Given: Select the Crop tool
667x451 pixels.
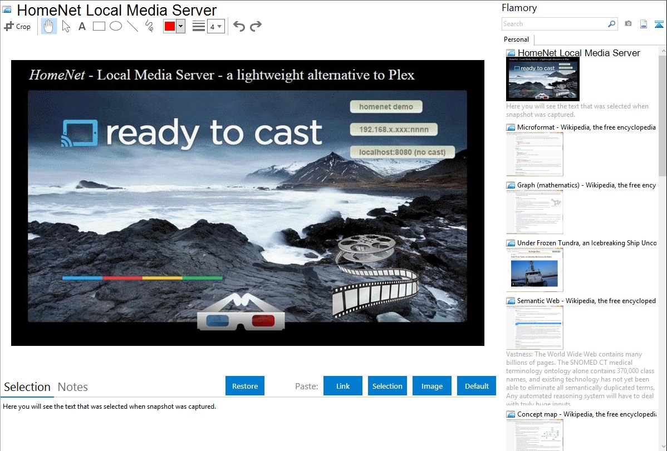Looking at the screenshot, I should pyautogui.click(x=17, y=26).
